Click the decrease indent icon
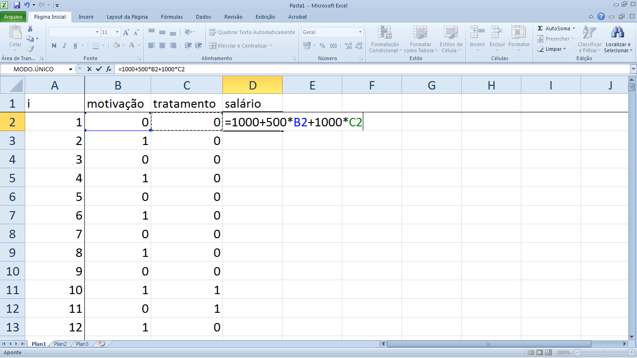Image resolution: width=637 pixels, height=358 pixels. click(188, 45)
